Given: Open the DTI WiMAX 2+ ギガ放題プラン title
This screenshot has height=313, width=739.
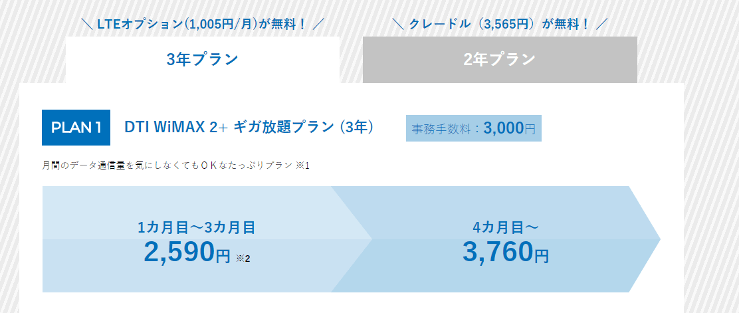Looking at the screenshot, I should (x=249, y=128).
